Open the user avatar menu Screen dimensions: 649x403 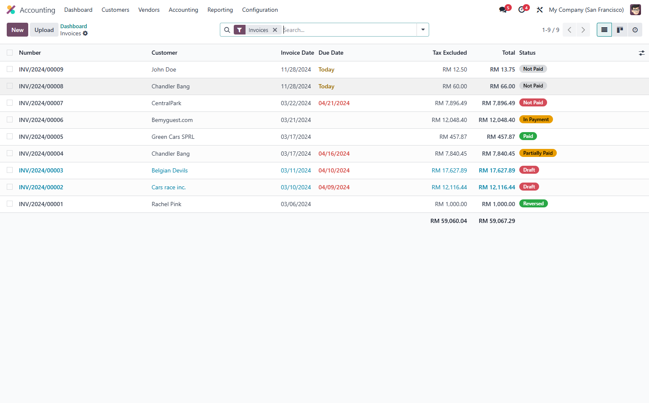coord(635,10)
